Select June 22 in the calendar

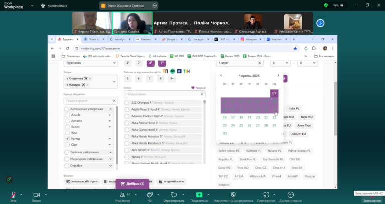tap(274, 117)
